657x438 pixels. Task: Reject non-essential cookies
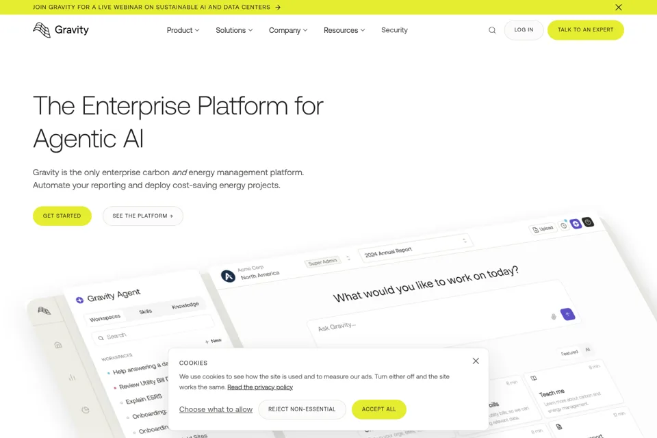click(302, 409)
